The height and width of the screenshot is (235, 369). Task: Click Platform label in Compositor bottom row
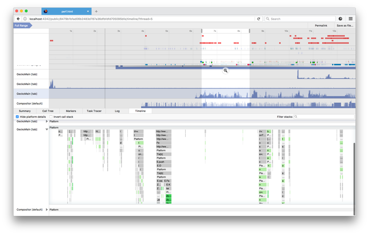point(54,210)
